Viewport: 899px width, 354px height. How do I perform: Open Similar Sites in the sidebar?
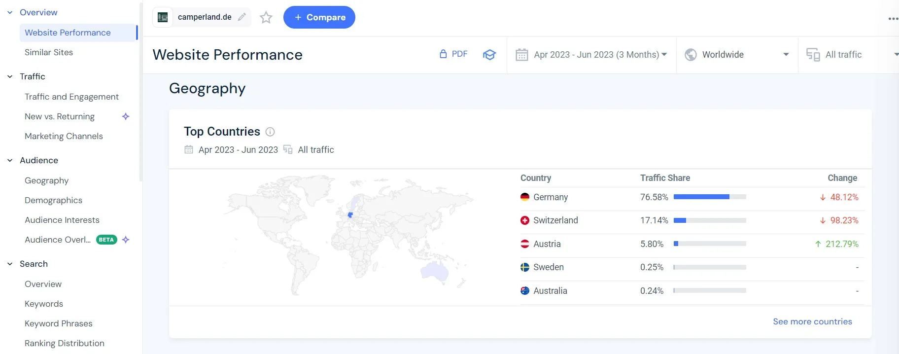[x=49, y=52]
